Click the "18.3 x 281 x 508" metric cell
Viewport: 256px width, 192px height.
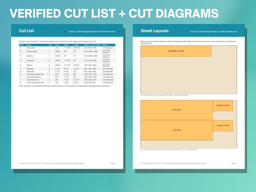[x=91, y=61]
